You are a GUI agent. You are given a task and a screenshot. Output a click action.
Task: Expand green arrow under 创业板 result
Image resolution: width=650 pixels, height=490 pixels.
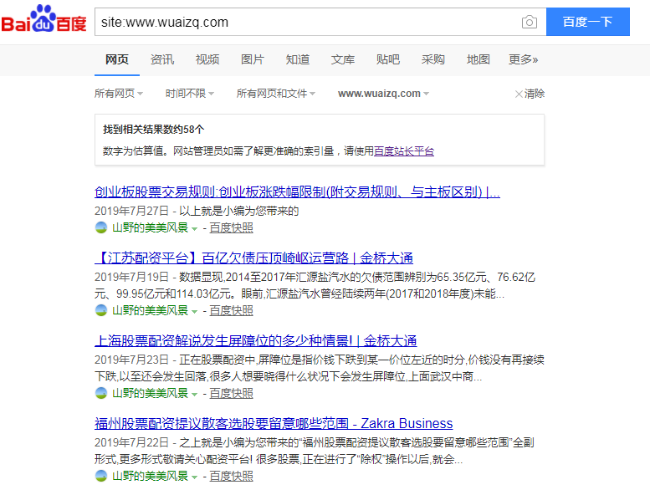[x=194, y=229]
